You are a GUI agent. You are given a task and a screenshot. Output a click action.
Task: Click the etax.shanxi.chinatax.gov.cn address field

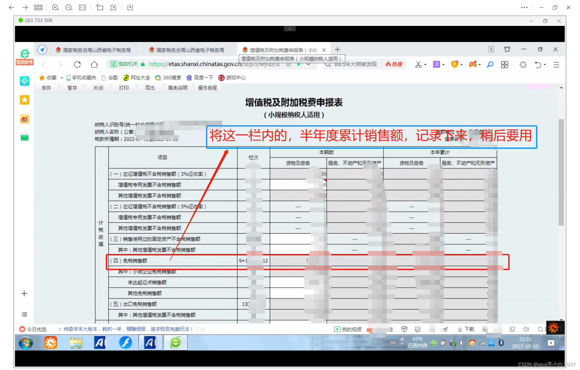coord(215,64)
